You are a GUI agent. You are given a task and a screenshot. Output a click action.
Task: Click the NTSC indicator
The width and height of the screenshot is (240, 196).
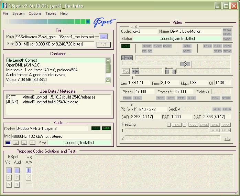pyautogui.click(x=226, y=98)
